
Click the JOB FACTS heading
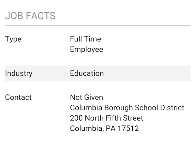tap(30, 16)
